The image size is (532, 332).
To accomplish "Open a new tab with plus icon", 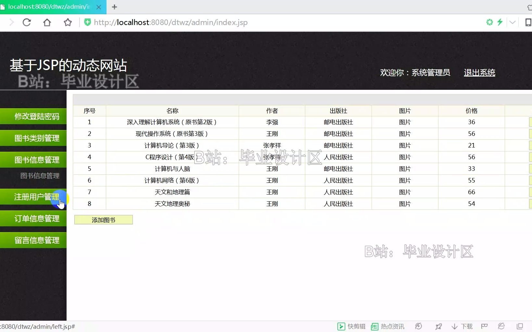I will point(114,7).
